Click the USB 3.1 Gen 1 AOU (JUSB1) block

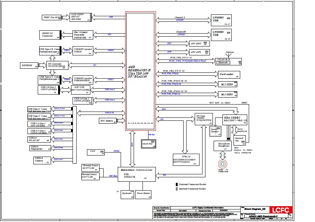pyautogui.click(x=39, y=124)
